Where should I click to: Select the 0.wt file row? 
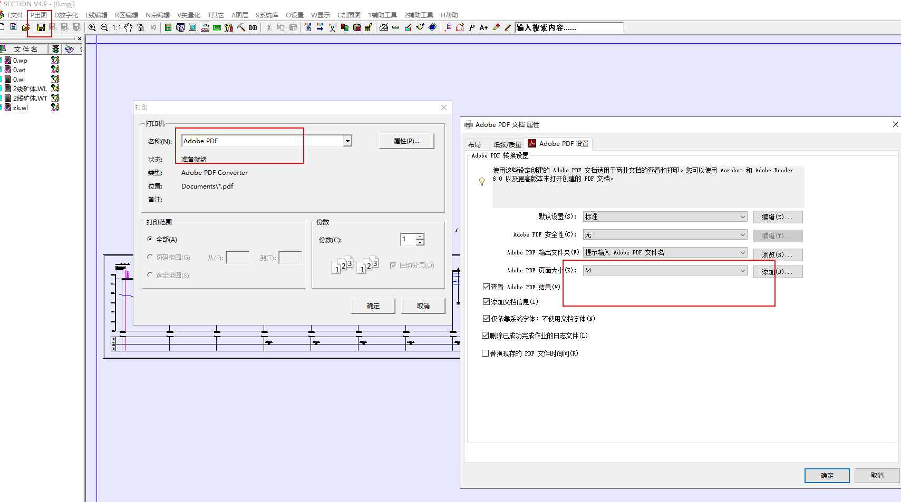tap(19, 70)
